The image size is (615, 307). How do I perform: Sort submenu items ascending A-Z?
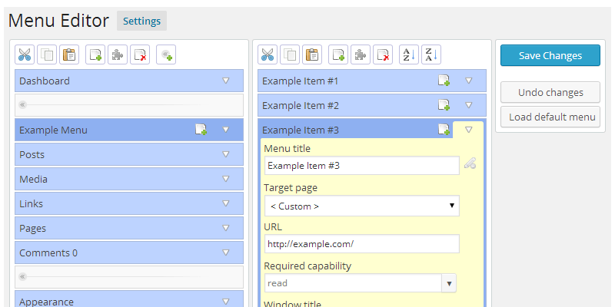[407, 54]
